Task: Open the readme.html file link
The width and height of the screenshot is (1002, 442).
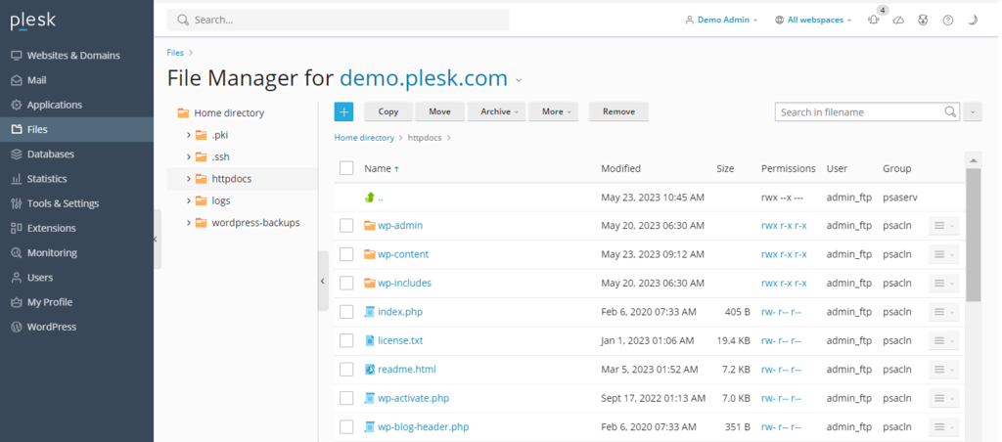Action: click(406, 370)
